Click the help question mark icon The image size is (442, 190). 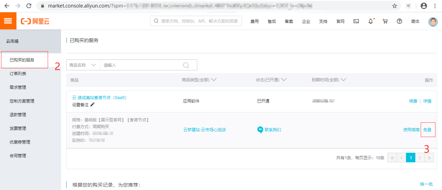399,21
